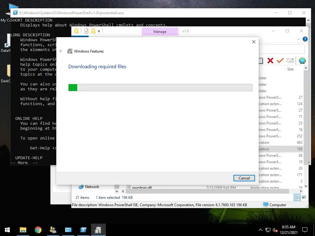
Task: Select file row with size 171
Action: (281, 175)
